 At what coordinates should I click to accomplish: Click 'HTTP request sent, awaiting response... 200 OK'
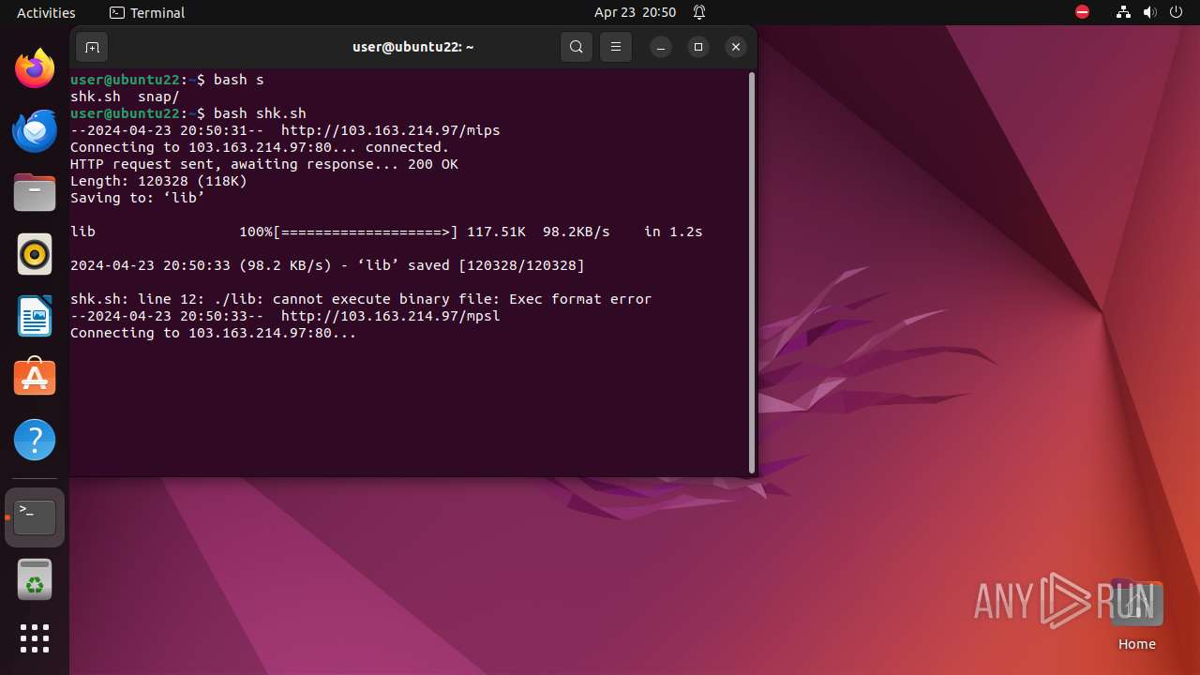[264, 164]
